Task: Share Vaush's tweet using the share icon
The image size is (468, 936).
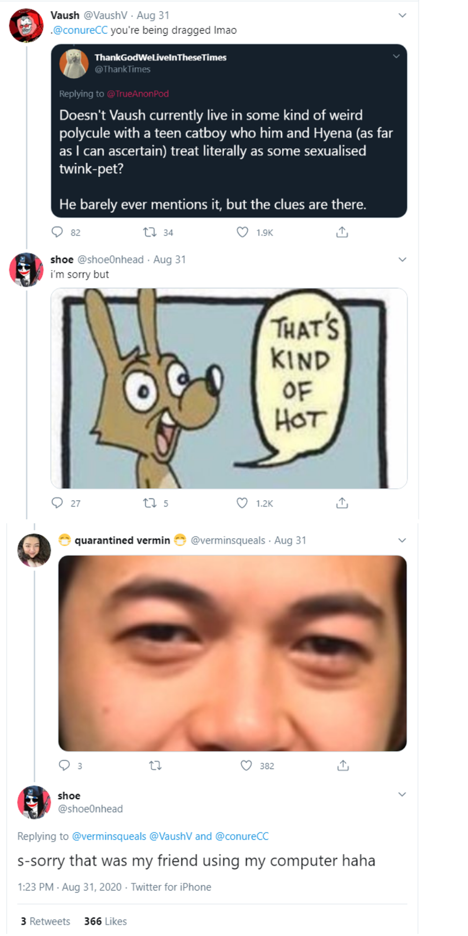Action: (x=342, y=232)
